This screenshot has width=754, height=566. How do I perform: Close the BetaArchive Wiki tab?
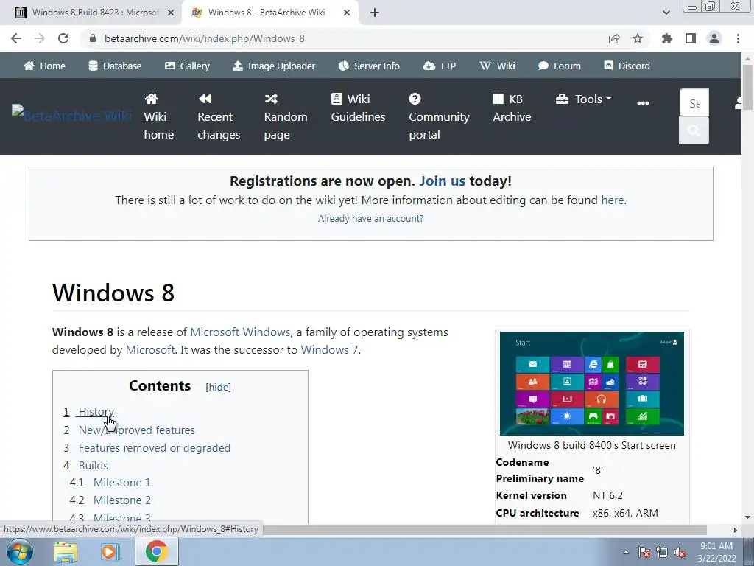347,13
